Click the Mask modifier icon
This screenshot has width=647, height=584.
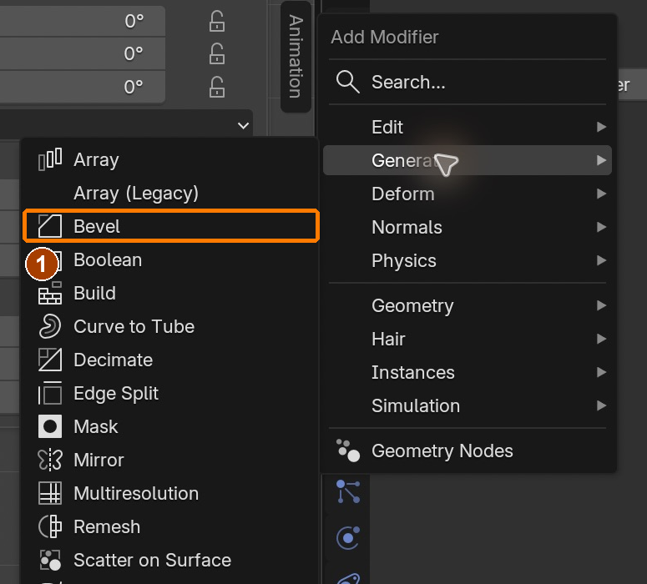point(50,426)
